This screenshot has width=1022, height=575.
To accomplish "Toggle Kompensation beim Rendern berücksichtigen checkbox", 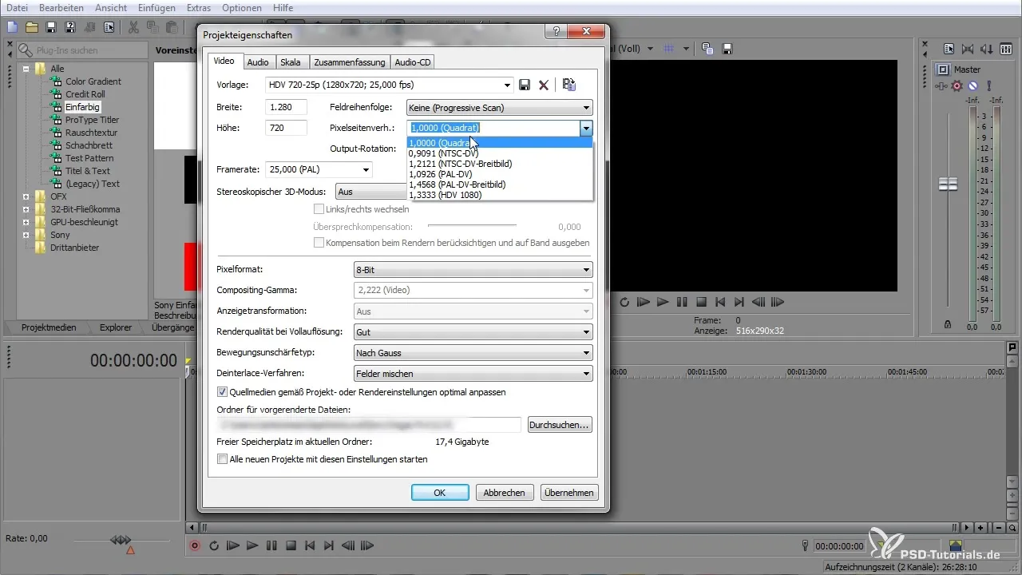I will click(x=319, y=243).
